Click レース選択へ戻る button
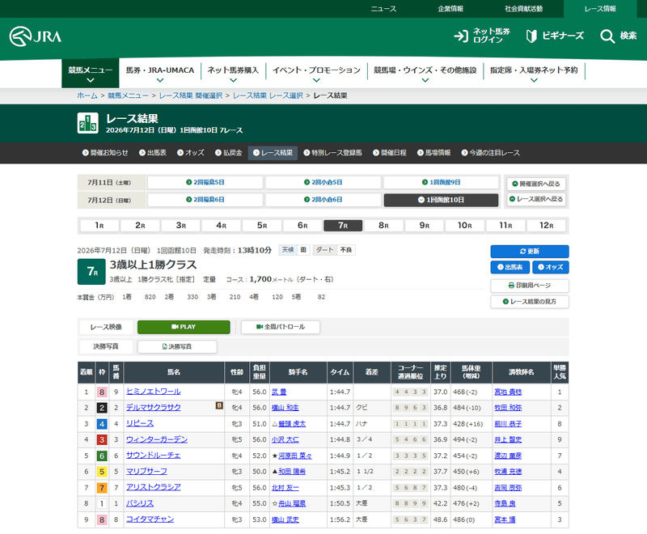The height and width of the screenshot is (534, 647). [x=536, y=199]
